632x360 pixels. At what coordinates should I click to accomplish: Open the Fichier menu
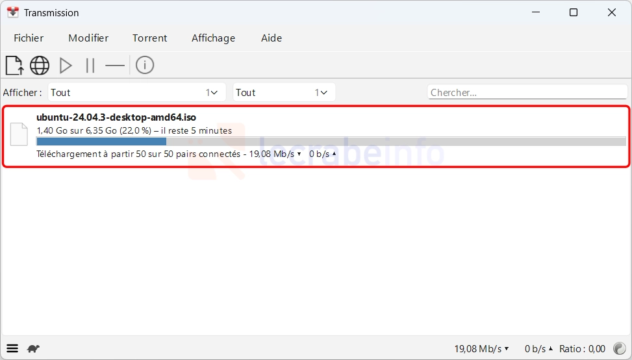click(x=29, y=38)
